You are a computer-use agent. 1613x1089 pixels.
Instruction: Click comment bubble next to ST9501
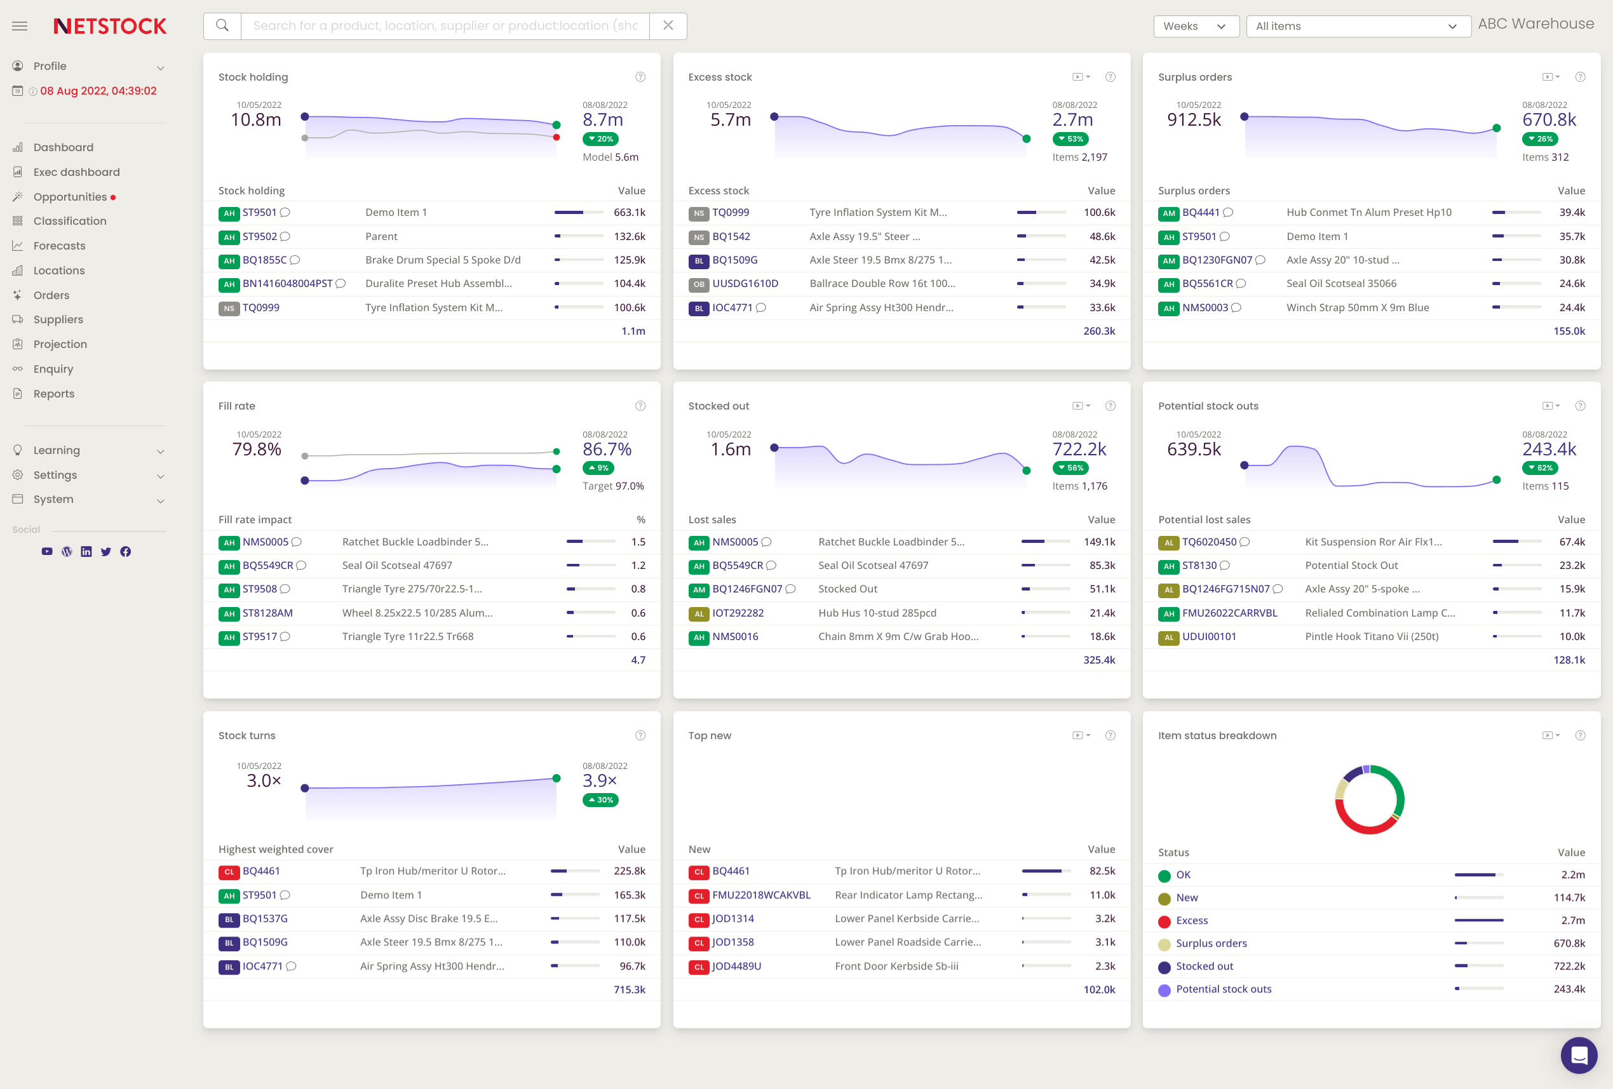tap(285, 212)
